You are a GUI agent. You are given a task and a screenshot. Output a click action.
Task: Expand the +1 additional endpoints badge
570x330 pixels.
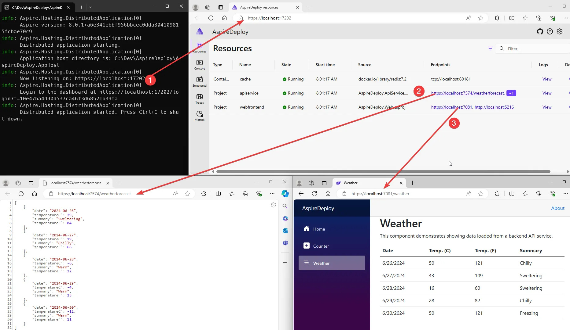click(511, 93)
